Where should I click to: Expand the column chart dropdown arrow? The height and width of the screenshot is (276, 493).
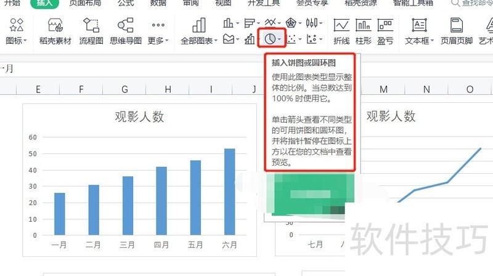[x=237, y=23]
